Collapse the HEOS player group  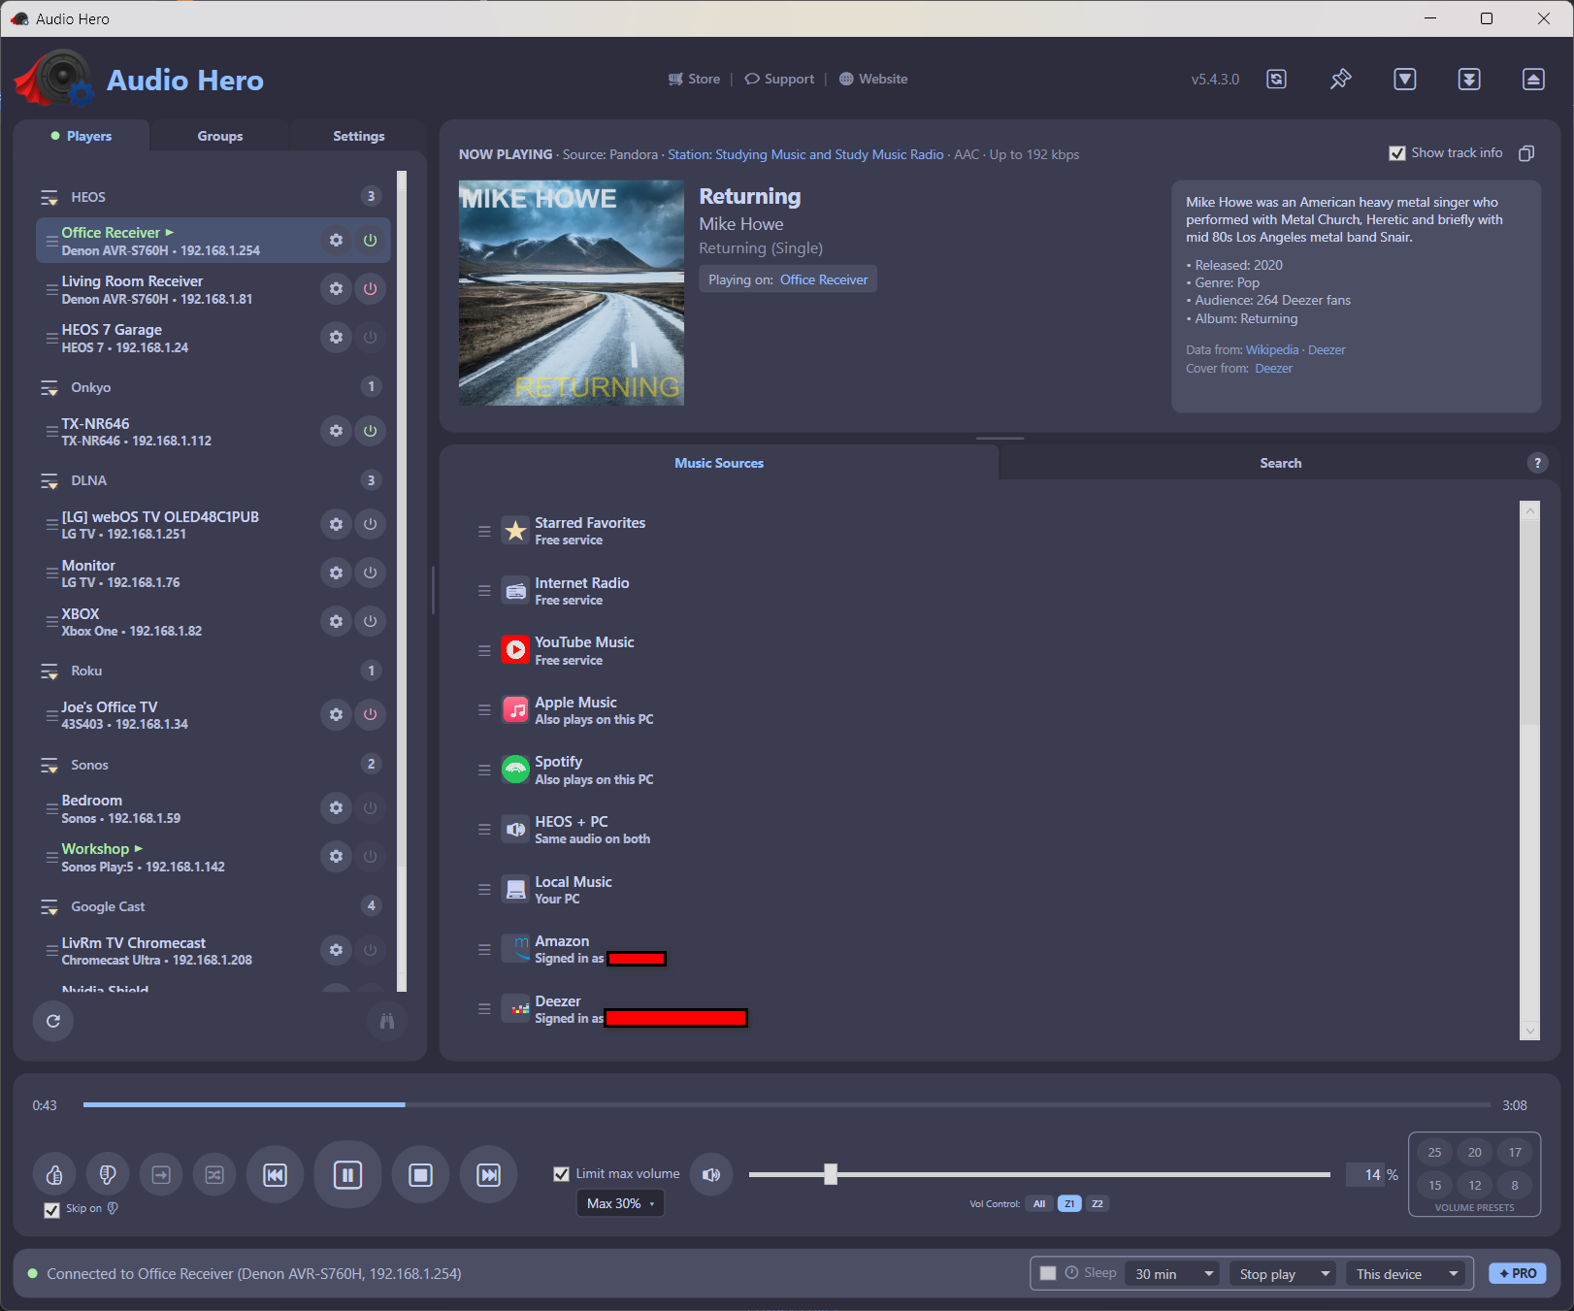(49, 197)
